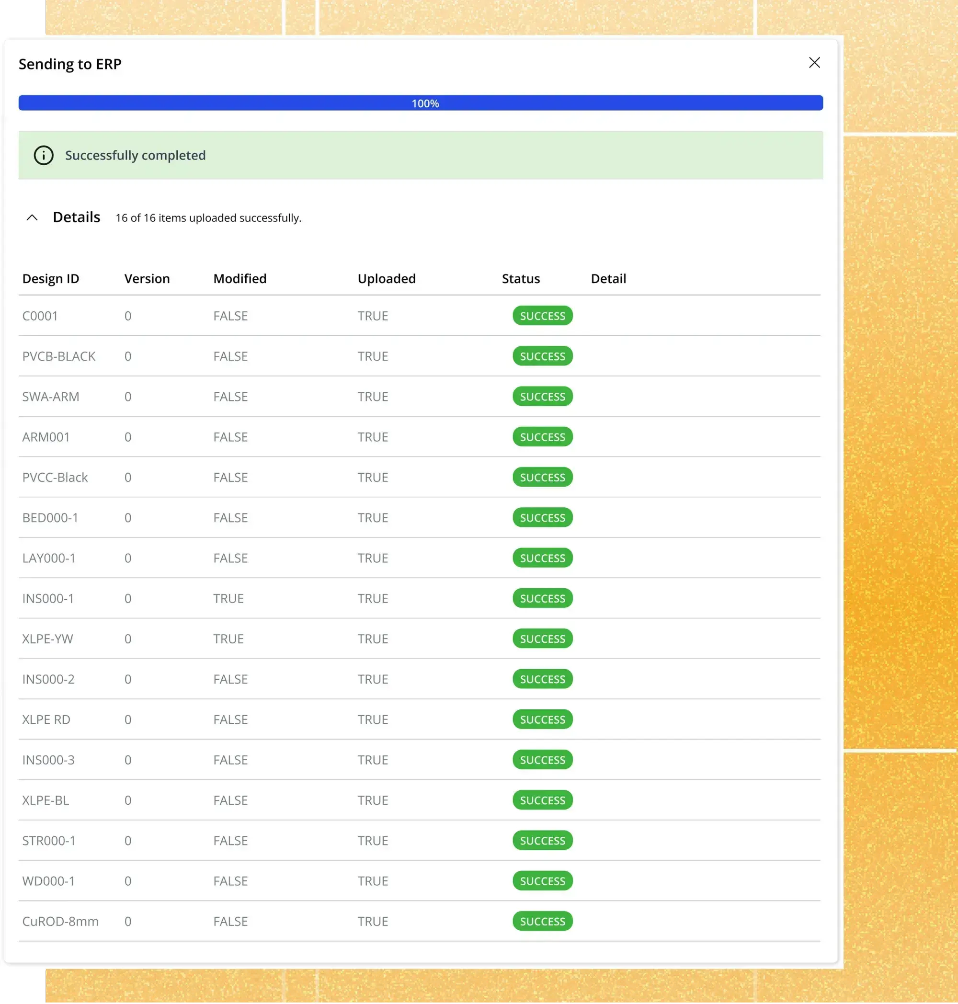This screenshot has width=958, height=1004.
Task: Click SUCCESS badge for C0001 row
Action: click(x=542, y=316)
